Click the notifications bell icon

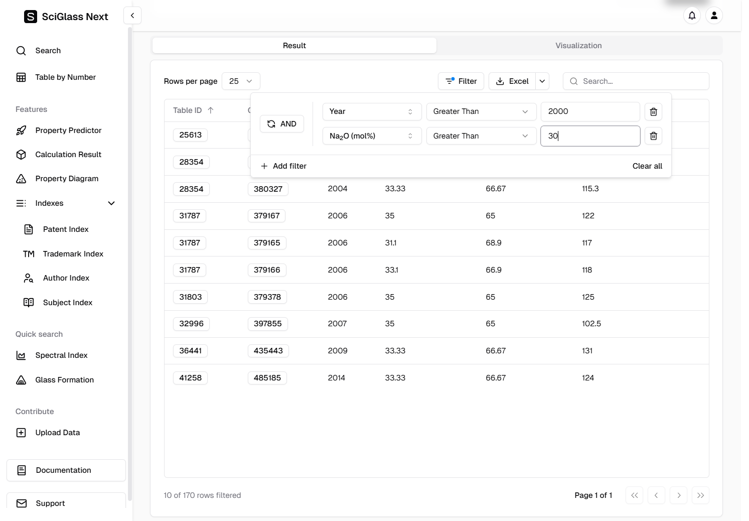pos(692,16)
